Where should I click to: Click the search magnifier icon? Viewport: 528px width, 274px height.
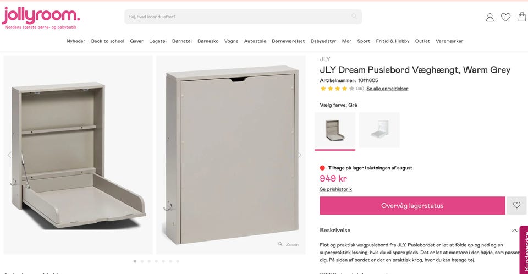(x=354, y=16)
